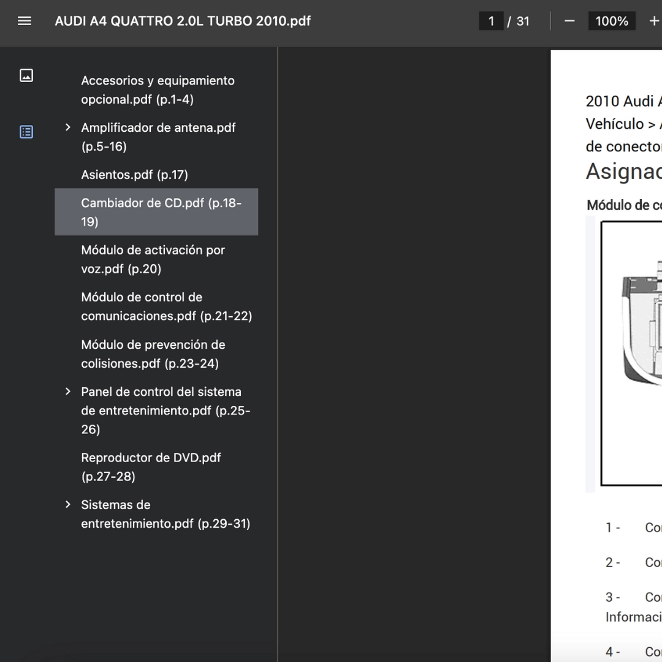Image resolution: width=662 pixels, height=662 pixels.
Task: Jump to Módulo de control de comunicaciones
Action: 166,306
